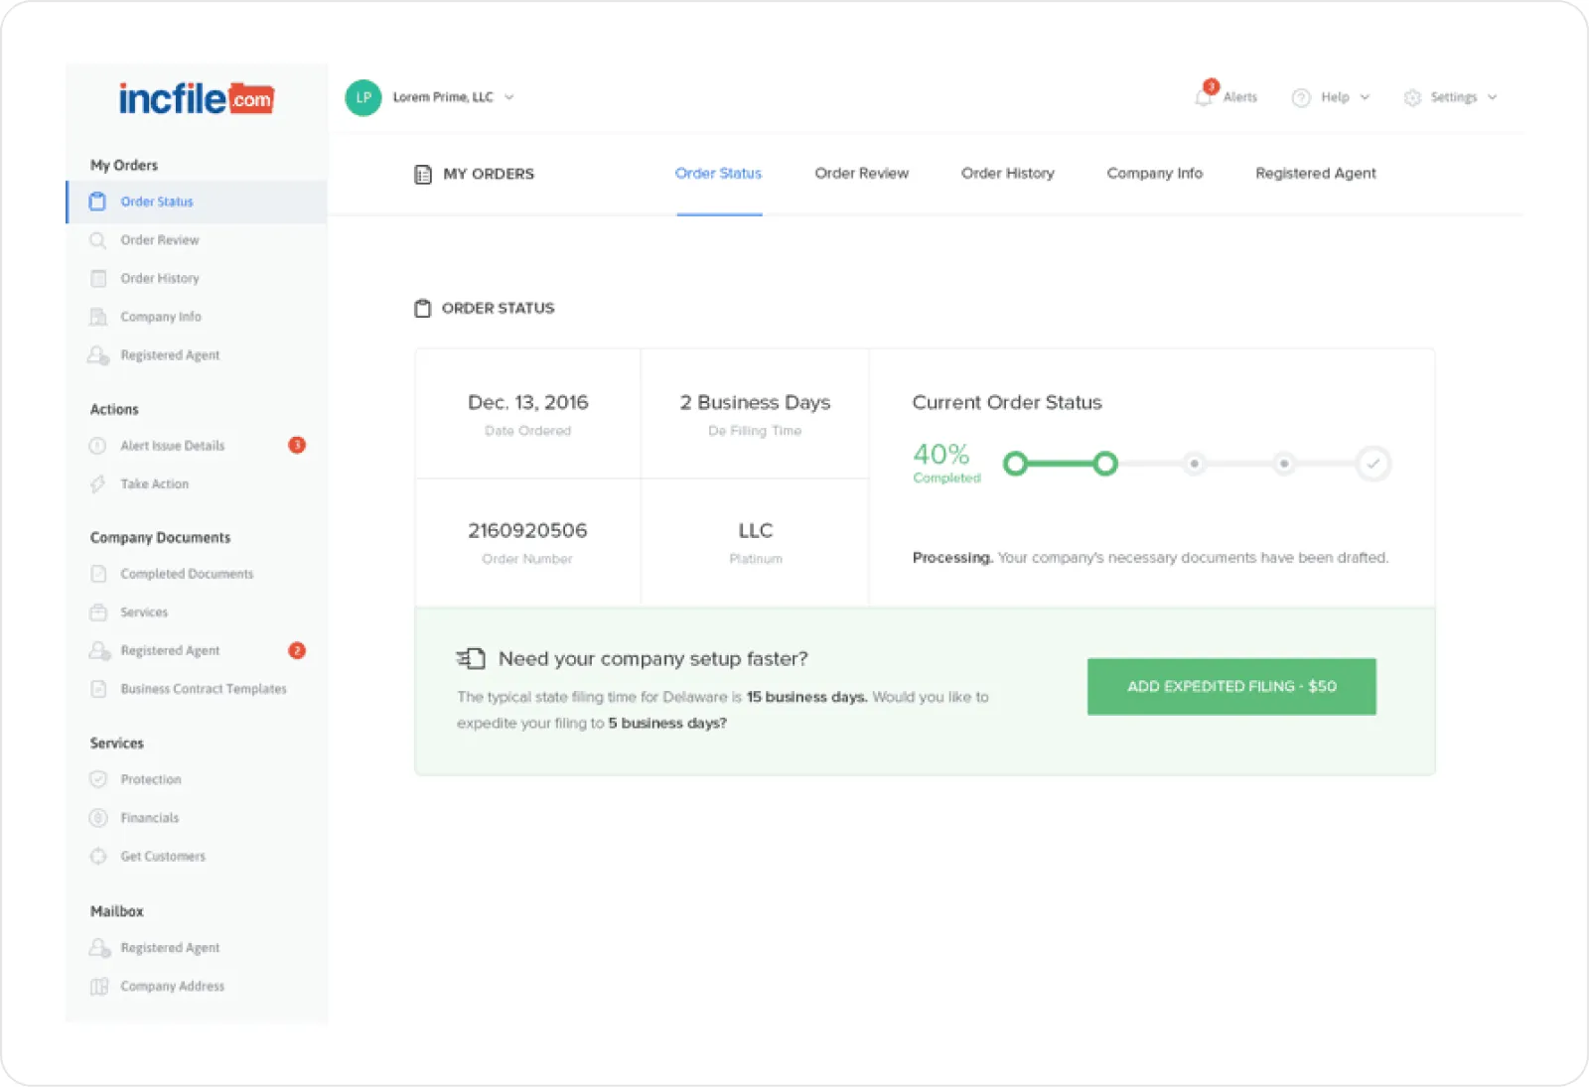Switch to the Order History tab
Image resolution: width=1589 pixels, height=1087 pixels.
(x=1007, y=174)
